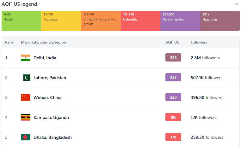The width and height of the screenshot is (241, 147).
Task: Open the Lahore, Pakistan city link
Action: (50, 78)
